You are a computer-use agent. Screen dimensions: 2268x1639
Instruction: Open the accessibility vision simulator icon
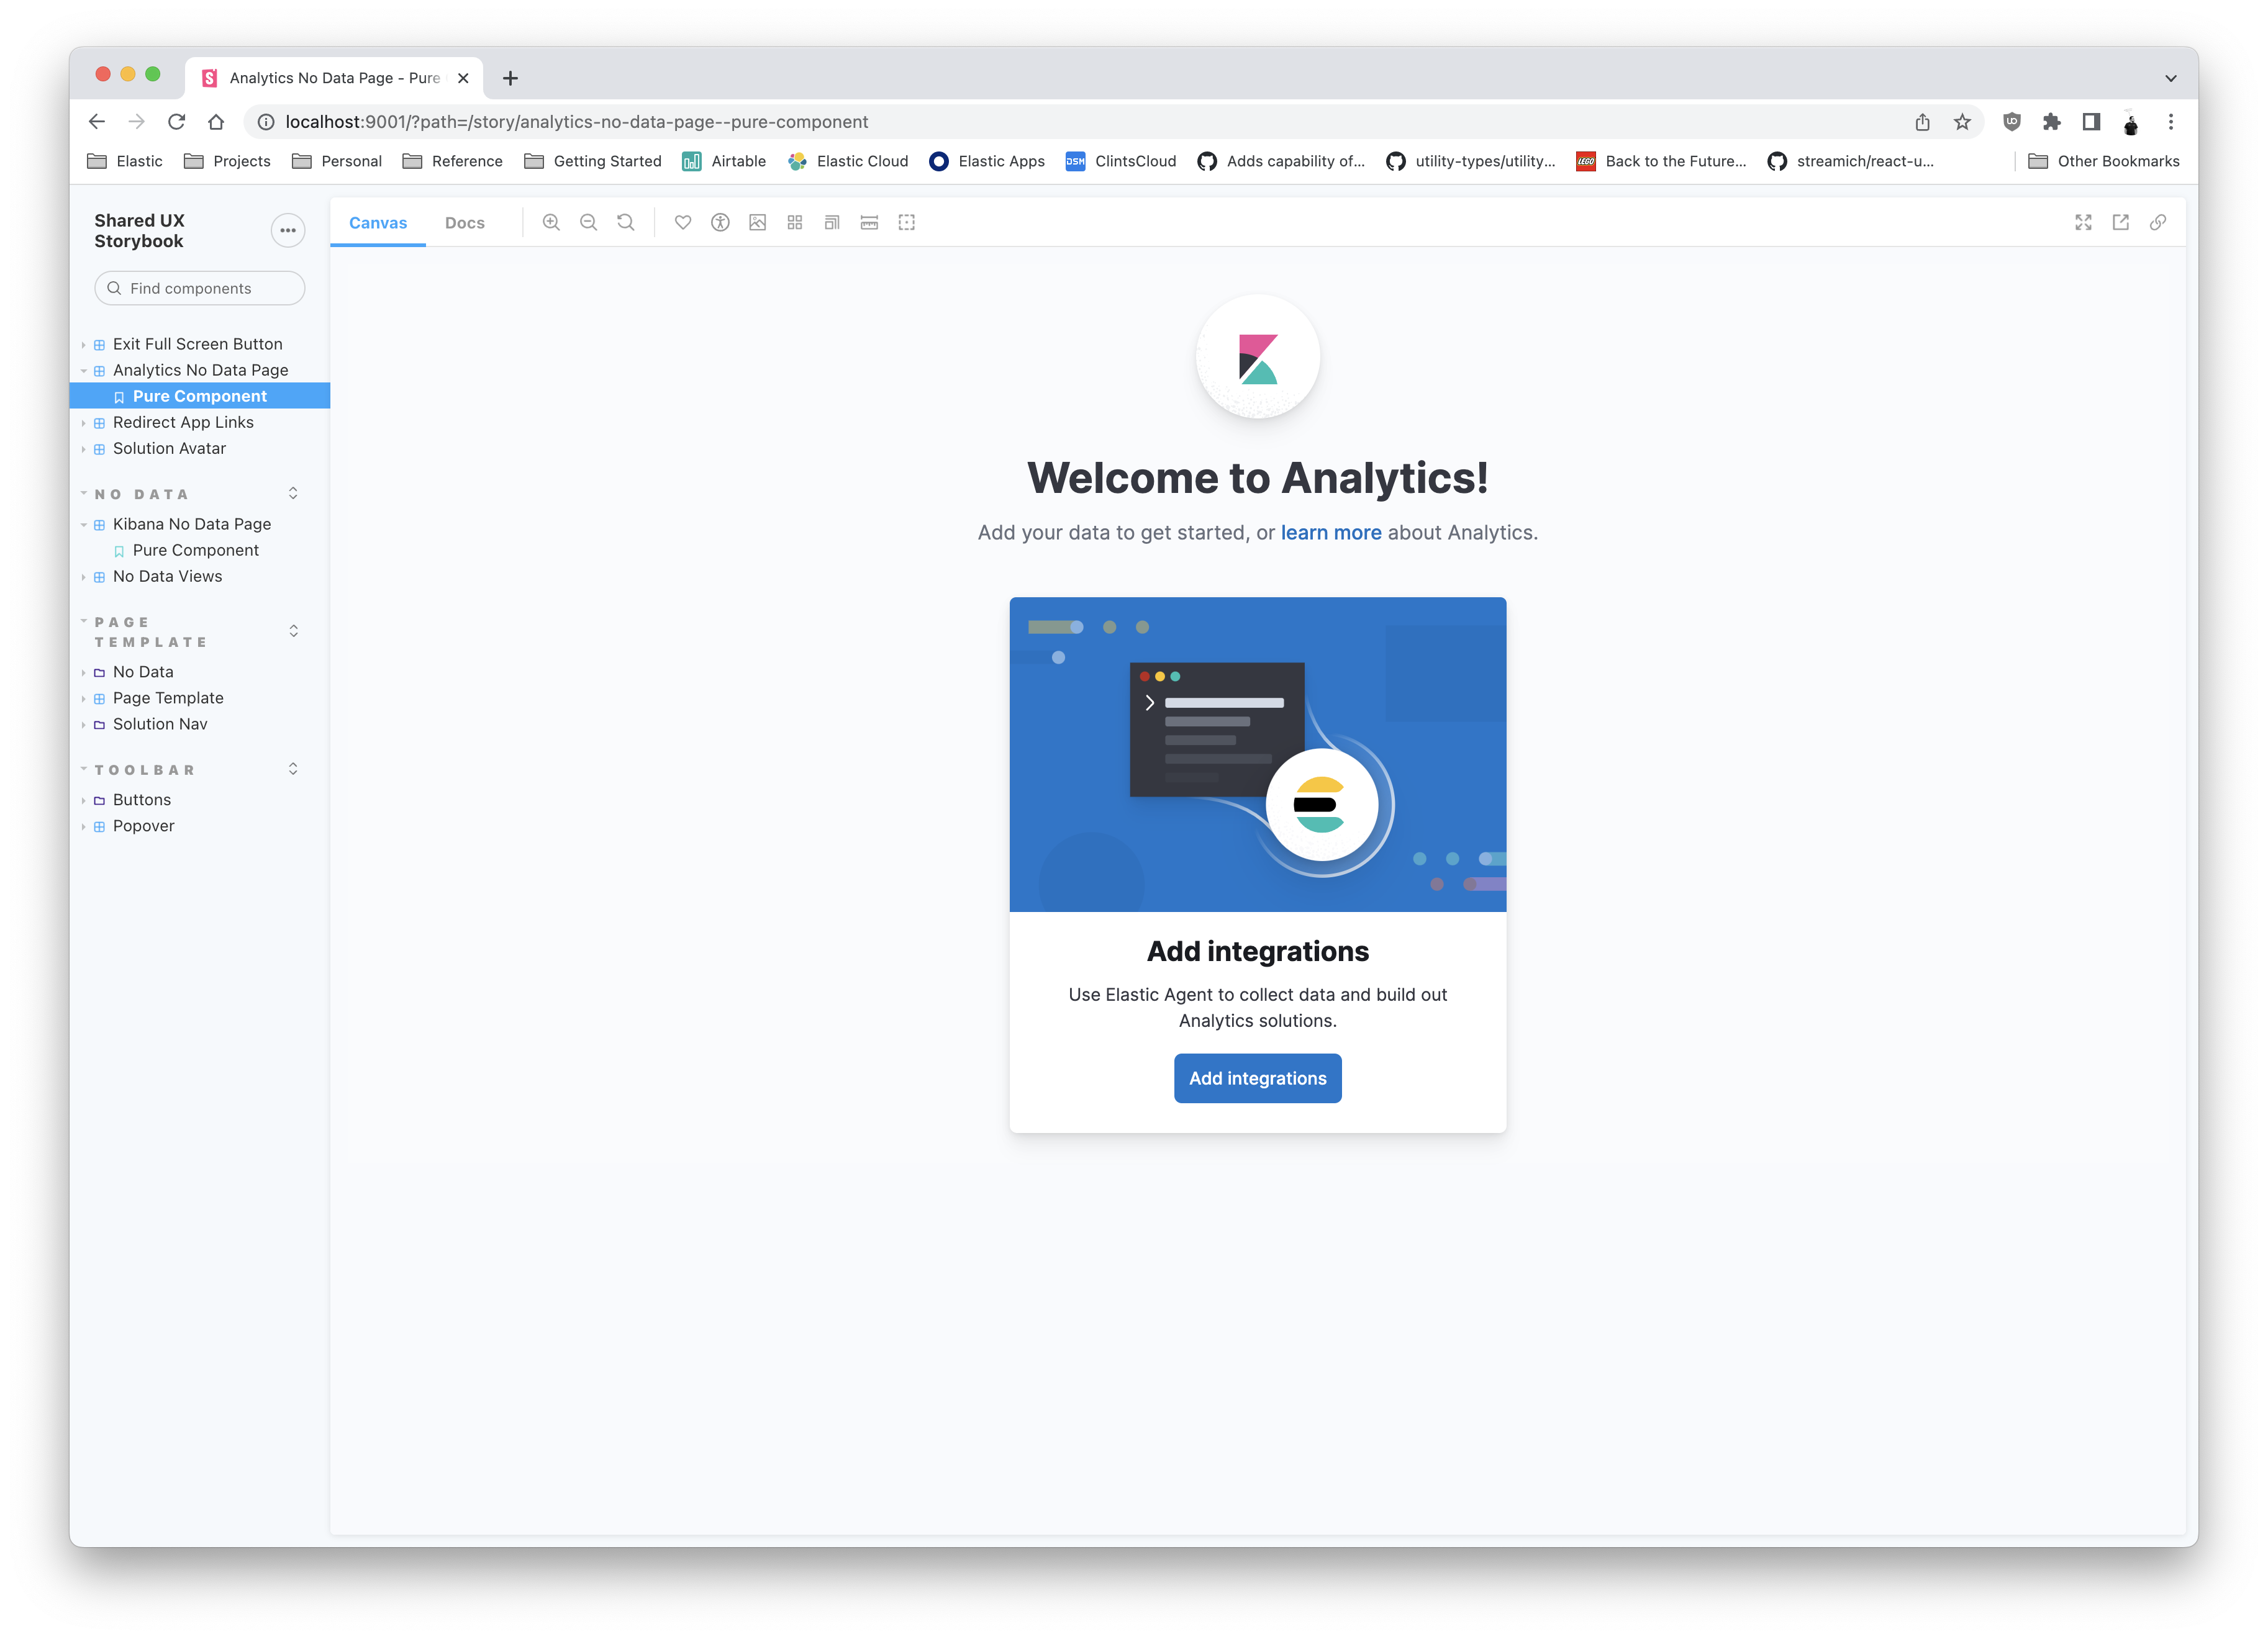(x=720, y=223)
